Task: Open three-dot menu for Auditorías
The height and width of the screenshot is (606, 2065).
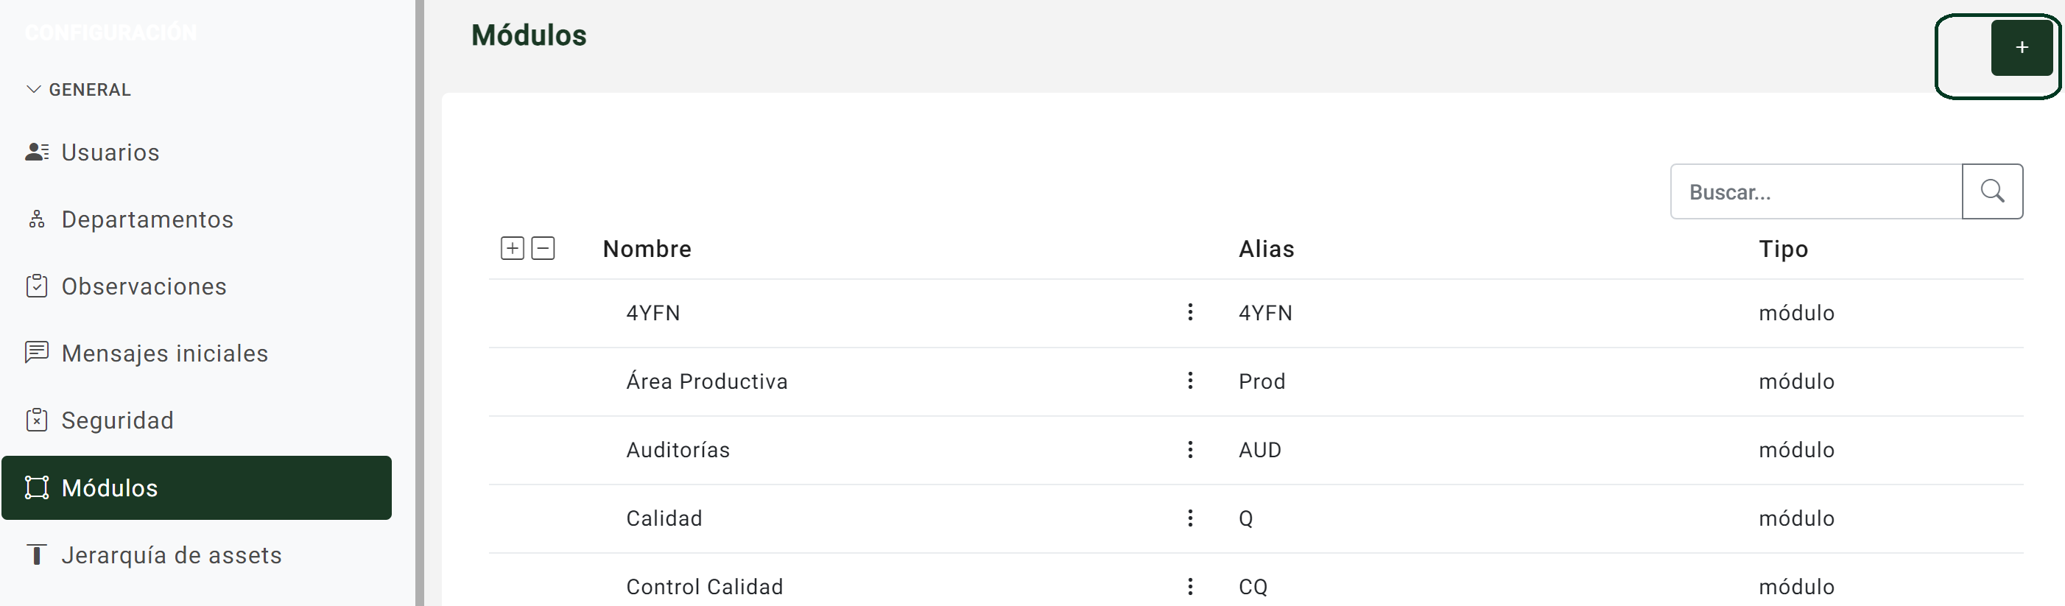Action: [x=1189, y=450]
